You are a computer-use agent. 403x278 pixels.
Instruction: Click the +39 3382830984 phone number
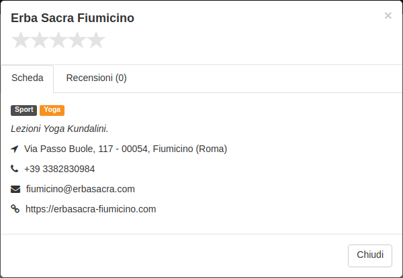[59, 169]
